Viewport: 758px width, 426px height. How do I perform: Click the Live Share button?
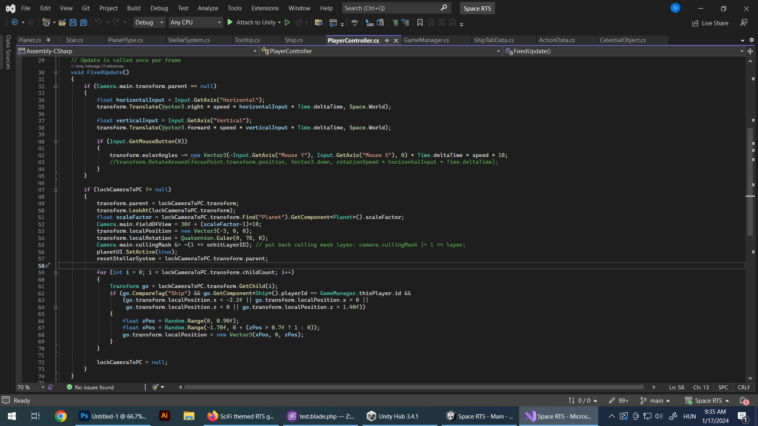710,23
